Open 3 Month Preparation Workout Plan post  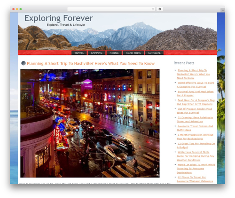click(x=195, y=137)
